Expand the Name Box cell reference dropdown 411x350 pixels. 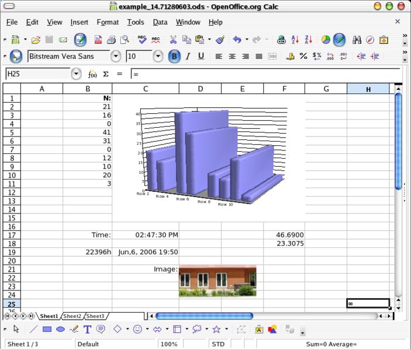(76, 74)
